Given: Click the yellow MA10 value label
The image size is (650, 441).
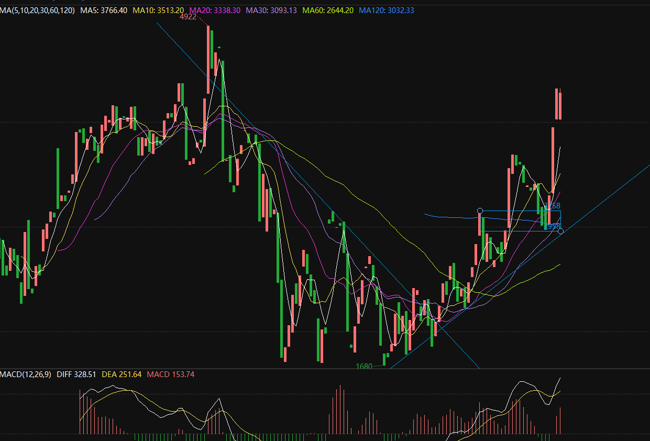Looking at the screenshot, I should (159, 10).
